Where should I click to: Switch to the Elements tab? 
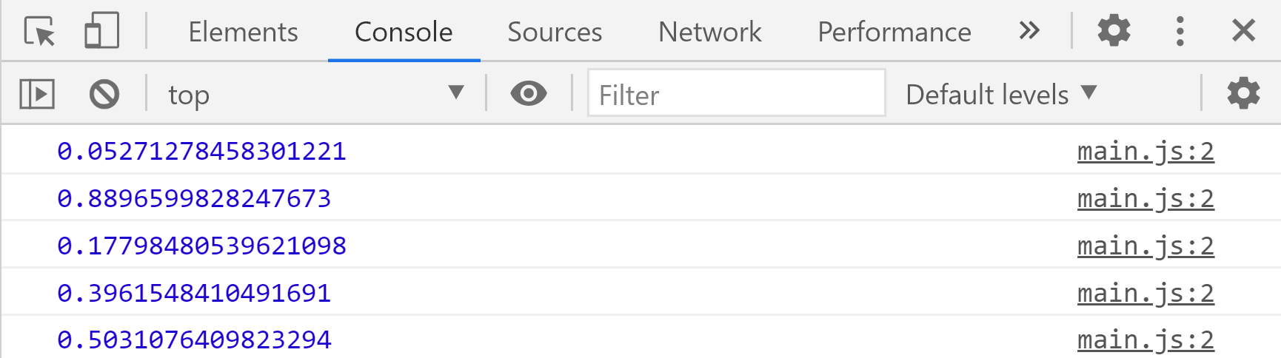[x=243, y=32]
